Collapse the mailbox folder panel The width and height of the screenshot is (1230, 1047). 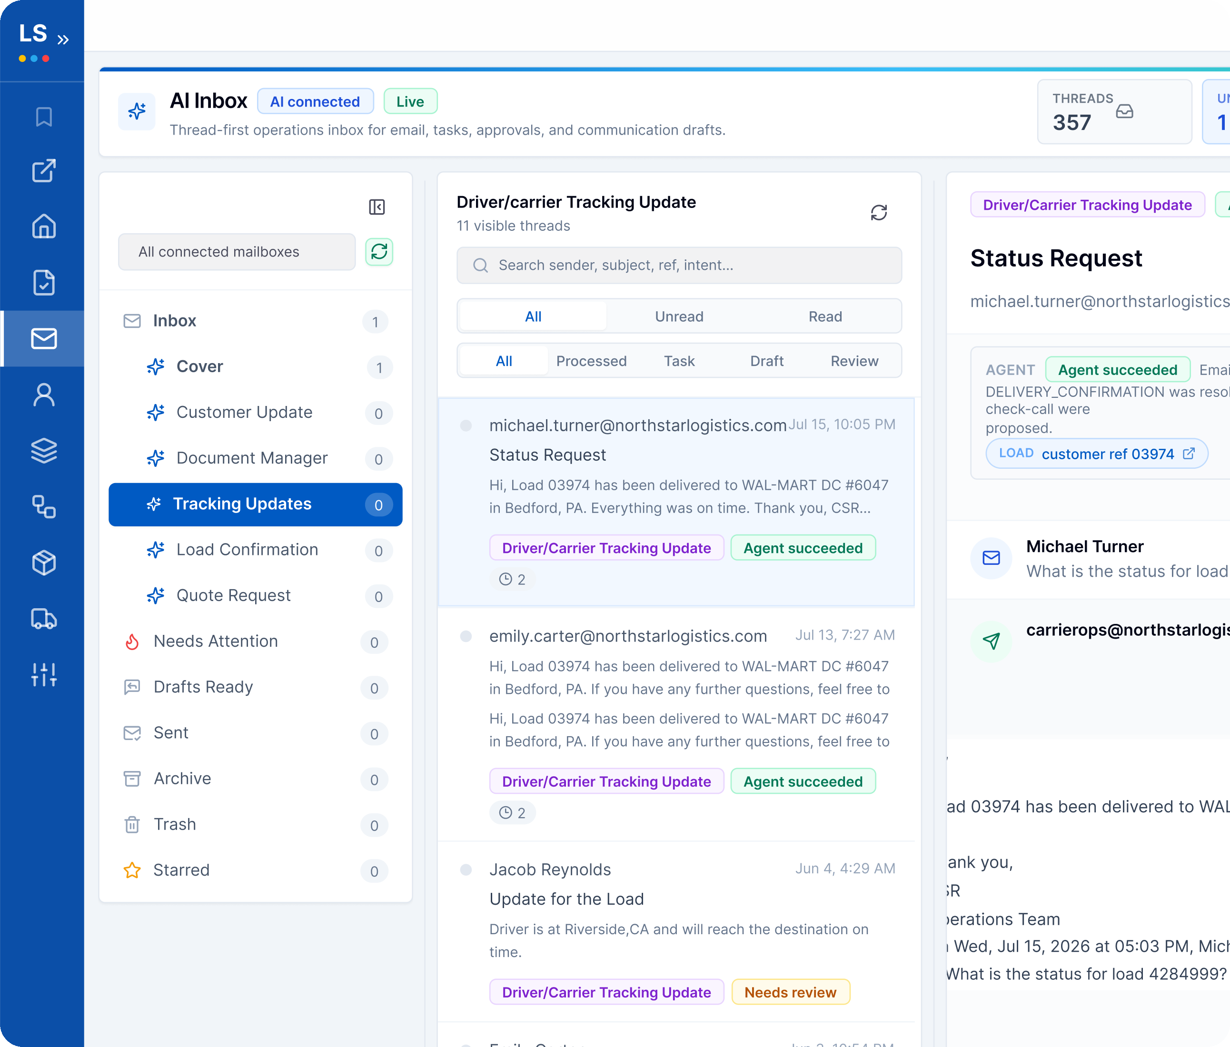(377, 207)
